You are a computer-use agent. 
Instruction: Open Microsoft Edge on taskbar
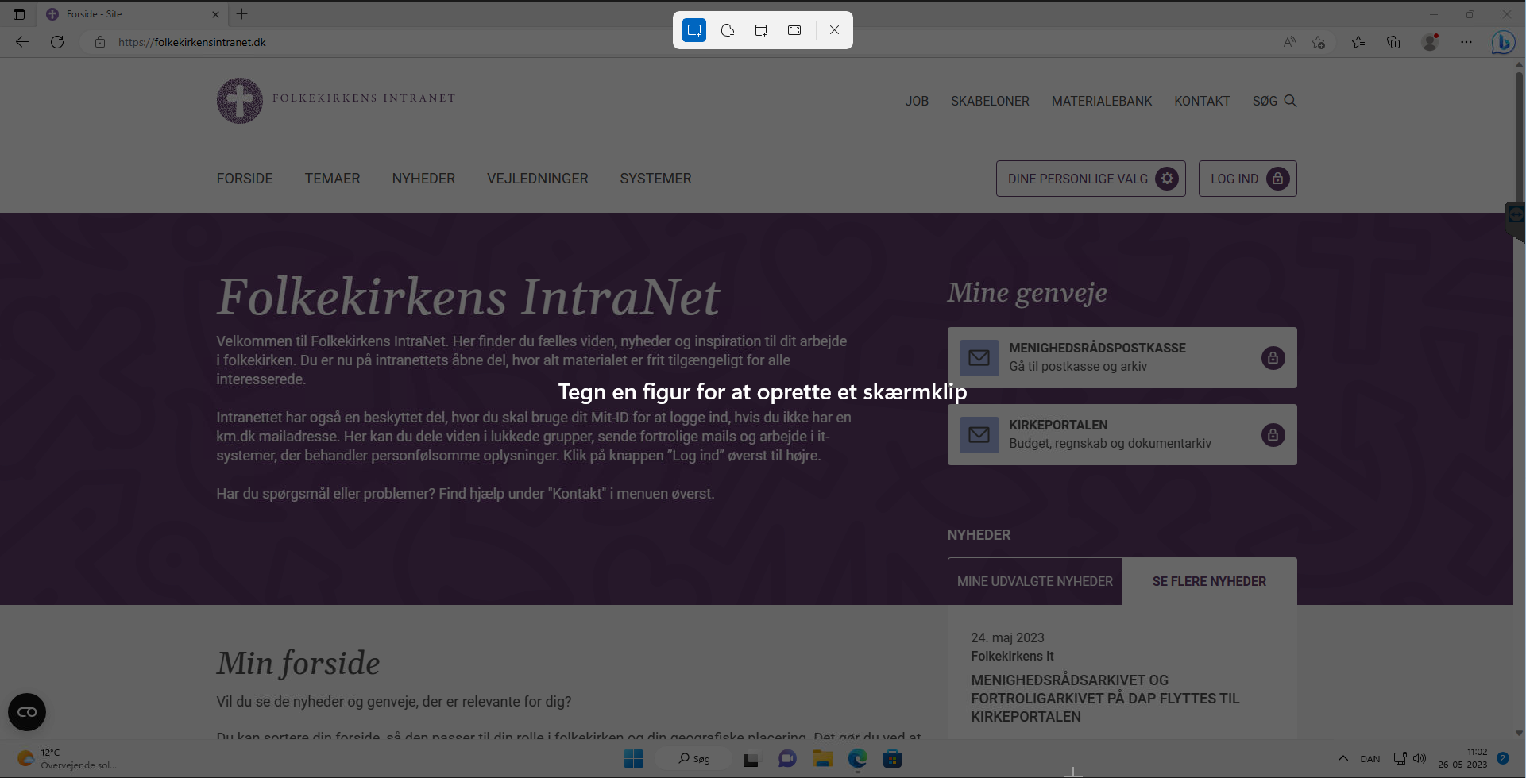857,759
